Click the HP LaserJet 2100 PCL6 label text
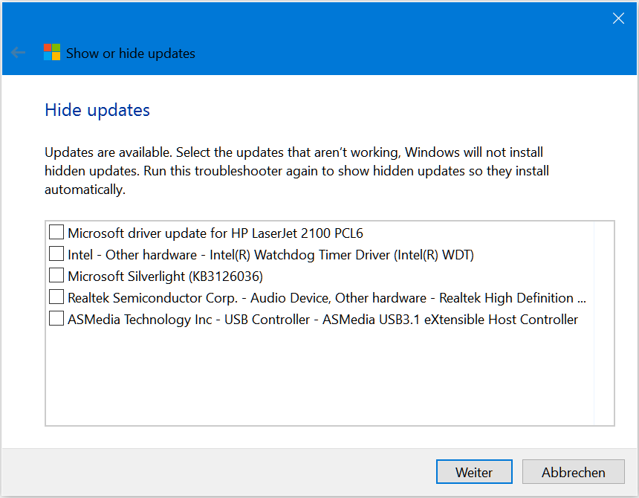 click(x=215, y=233)
